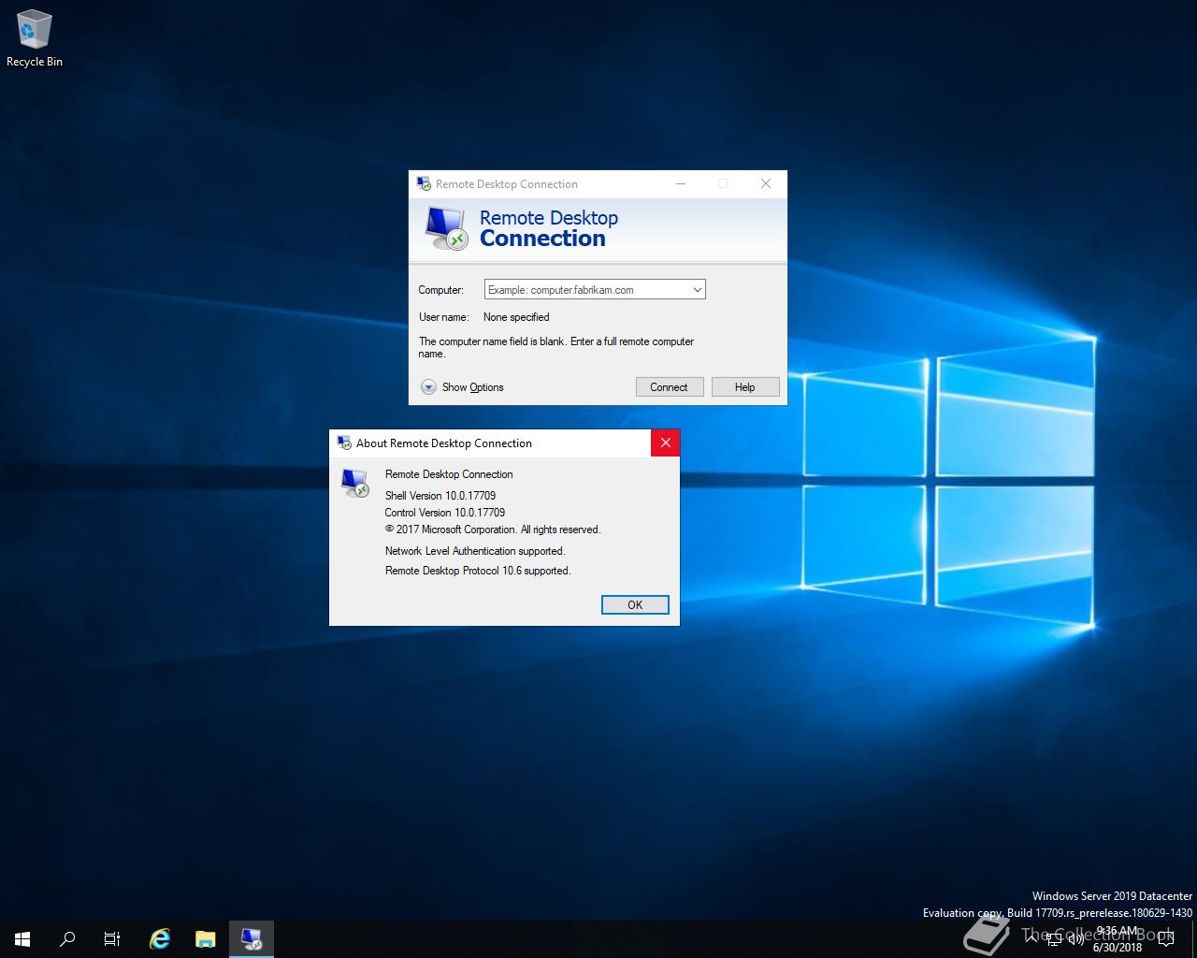
Task: Close the Remote Desktop Connection window
Action: click(x=766, y=183)
